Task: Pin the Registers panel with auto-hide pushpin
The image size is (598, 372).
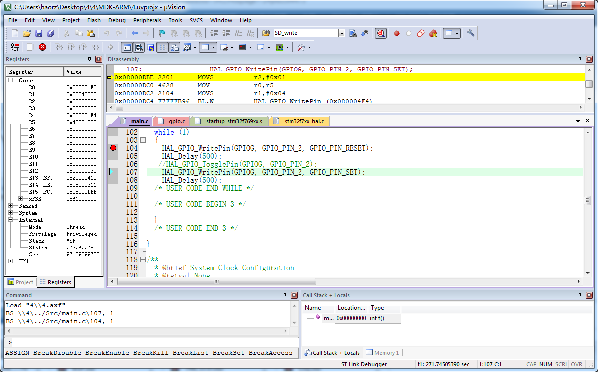Action: pos(90,59)
